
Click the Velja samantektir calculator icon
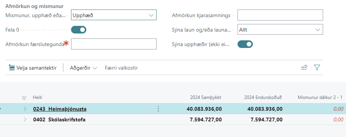[12, 67]
